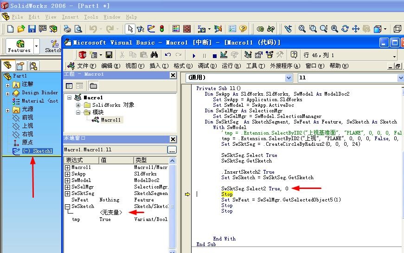
Task: Click the Run macro play icon
Action: pos(194,55)
